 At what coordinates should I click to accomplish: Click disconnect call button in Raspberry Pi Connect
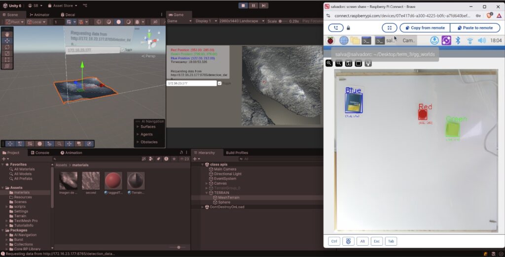point(336,28)
